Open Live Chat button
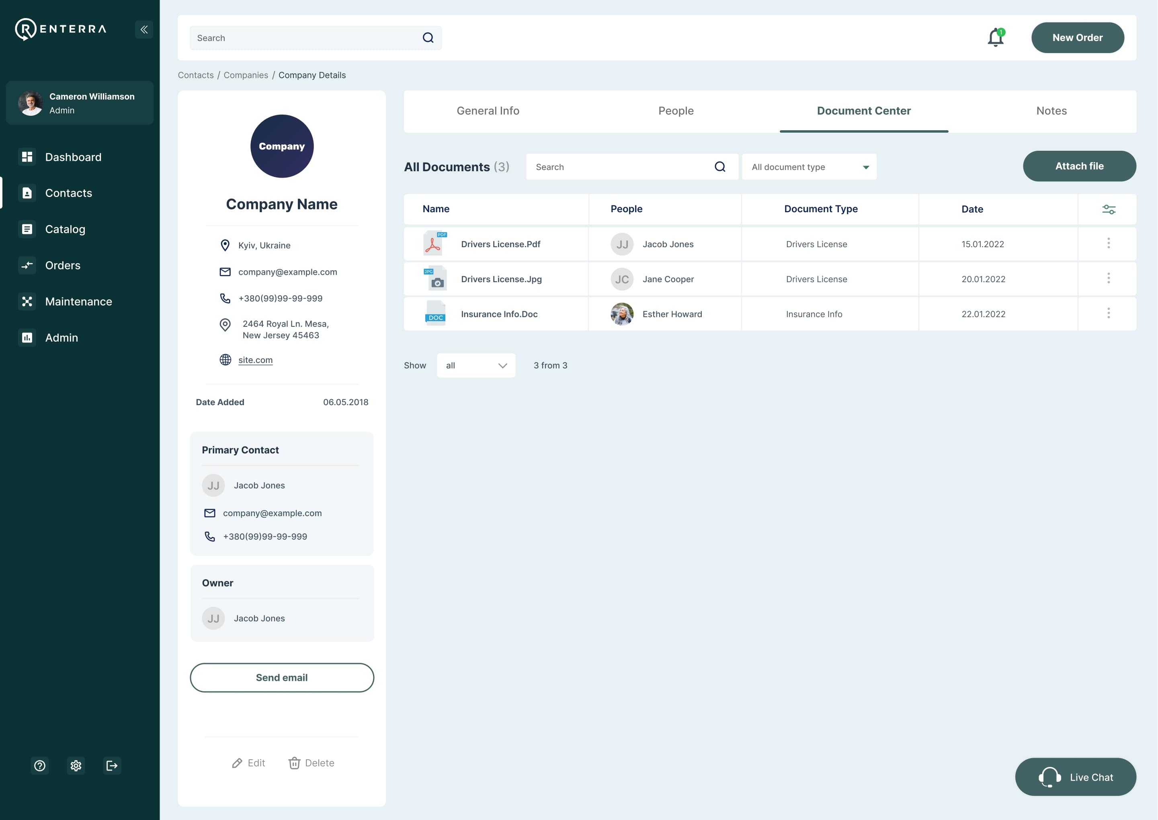 coord(1075,777)
